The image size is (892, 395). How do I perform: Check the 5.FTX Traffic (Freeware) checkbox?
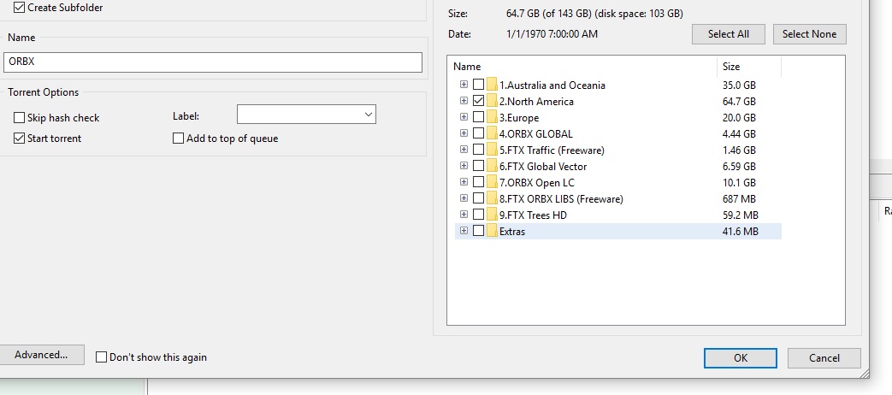[x=478, y=149]
